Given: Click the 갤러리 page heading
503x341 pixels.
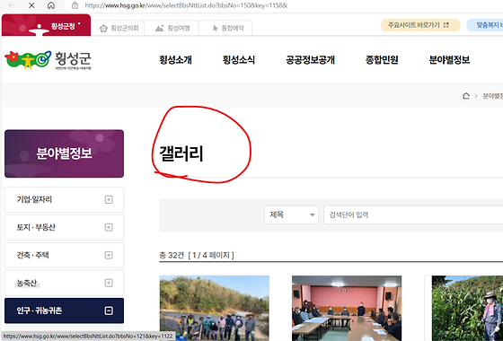Looking at the screenshot, I should [181, 153].
